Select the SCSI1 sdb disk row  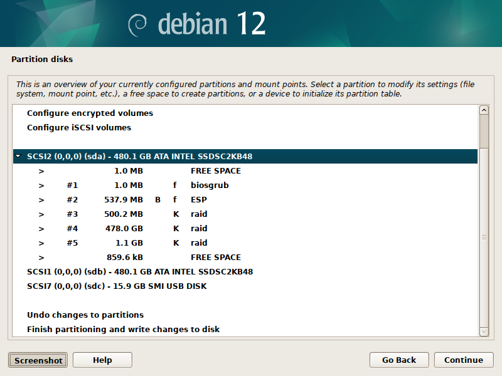139,272
